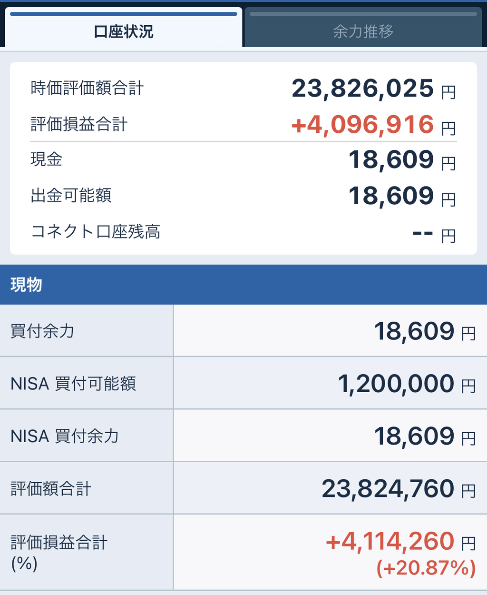Tap the 評価損益合計 value +4,096,916
This screenshot has height=595, width=487.
(x=362, y=125)
